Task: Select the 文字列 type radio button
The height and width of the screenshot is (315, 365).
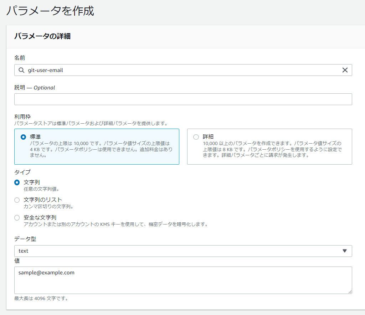Action: tap(17, 182)
